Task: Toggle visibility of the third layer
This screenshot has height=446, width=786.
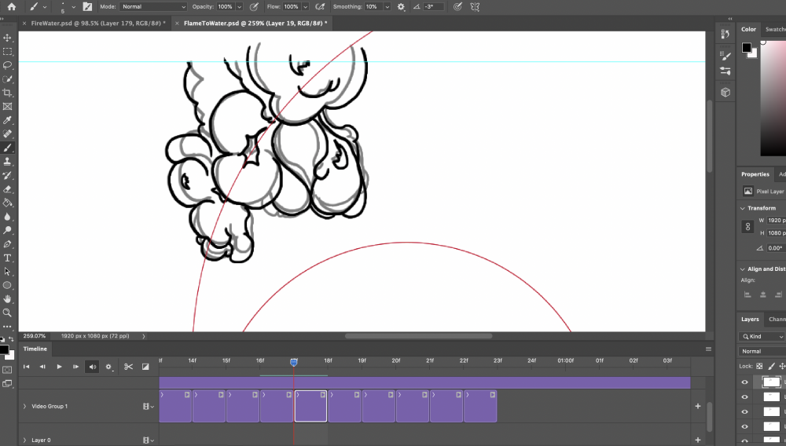Action: pos(745,412)
